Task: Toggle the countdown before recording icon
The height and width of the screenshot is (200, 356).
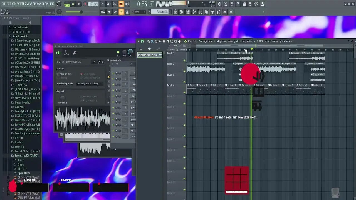Action: pos(115,4)
